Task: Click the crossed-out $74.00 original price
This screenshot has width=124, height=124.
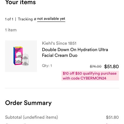Action: 96,66
